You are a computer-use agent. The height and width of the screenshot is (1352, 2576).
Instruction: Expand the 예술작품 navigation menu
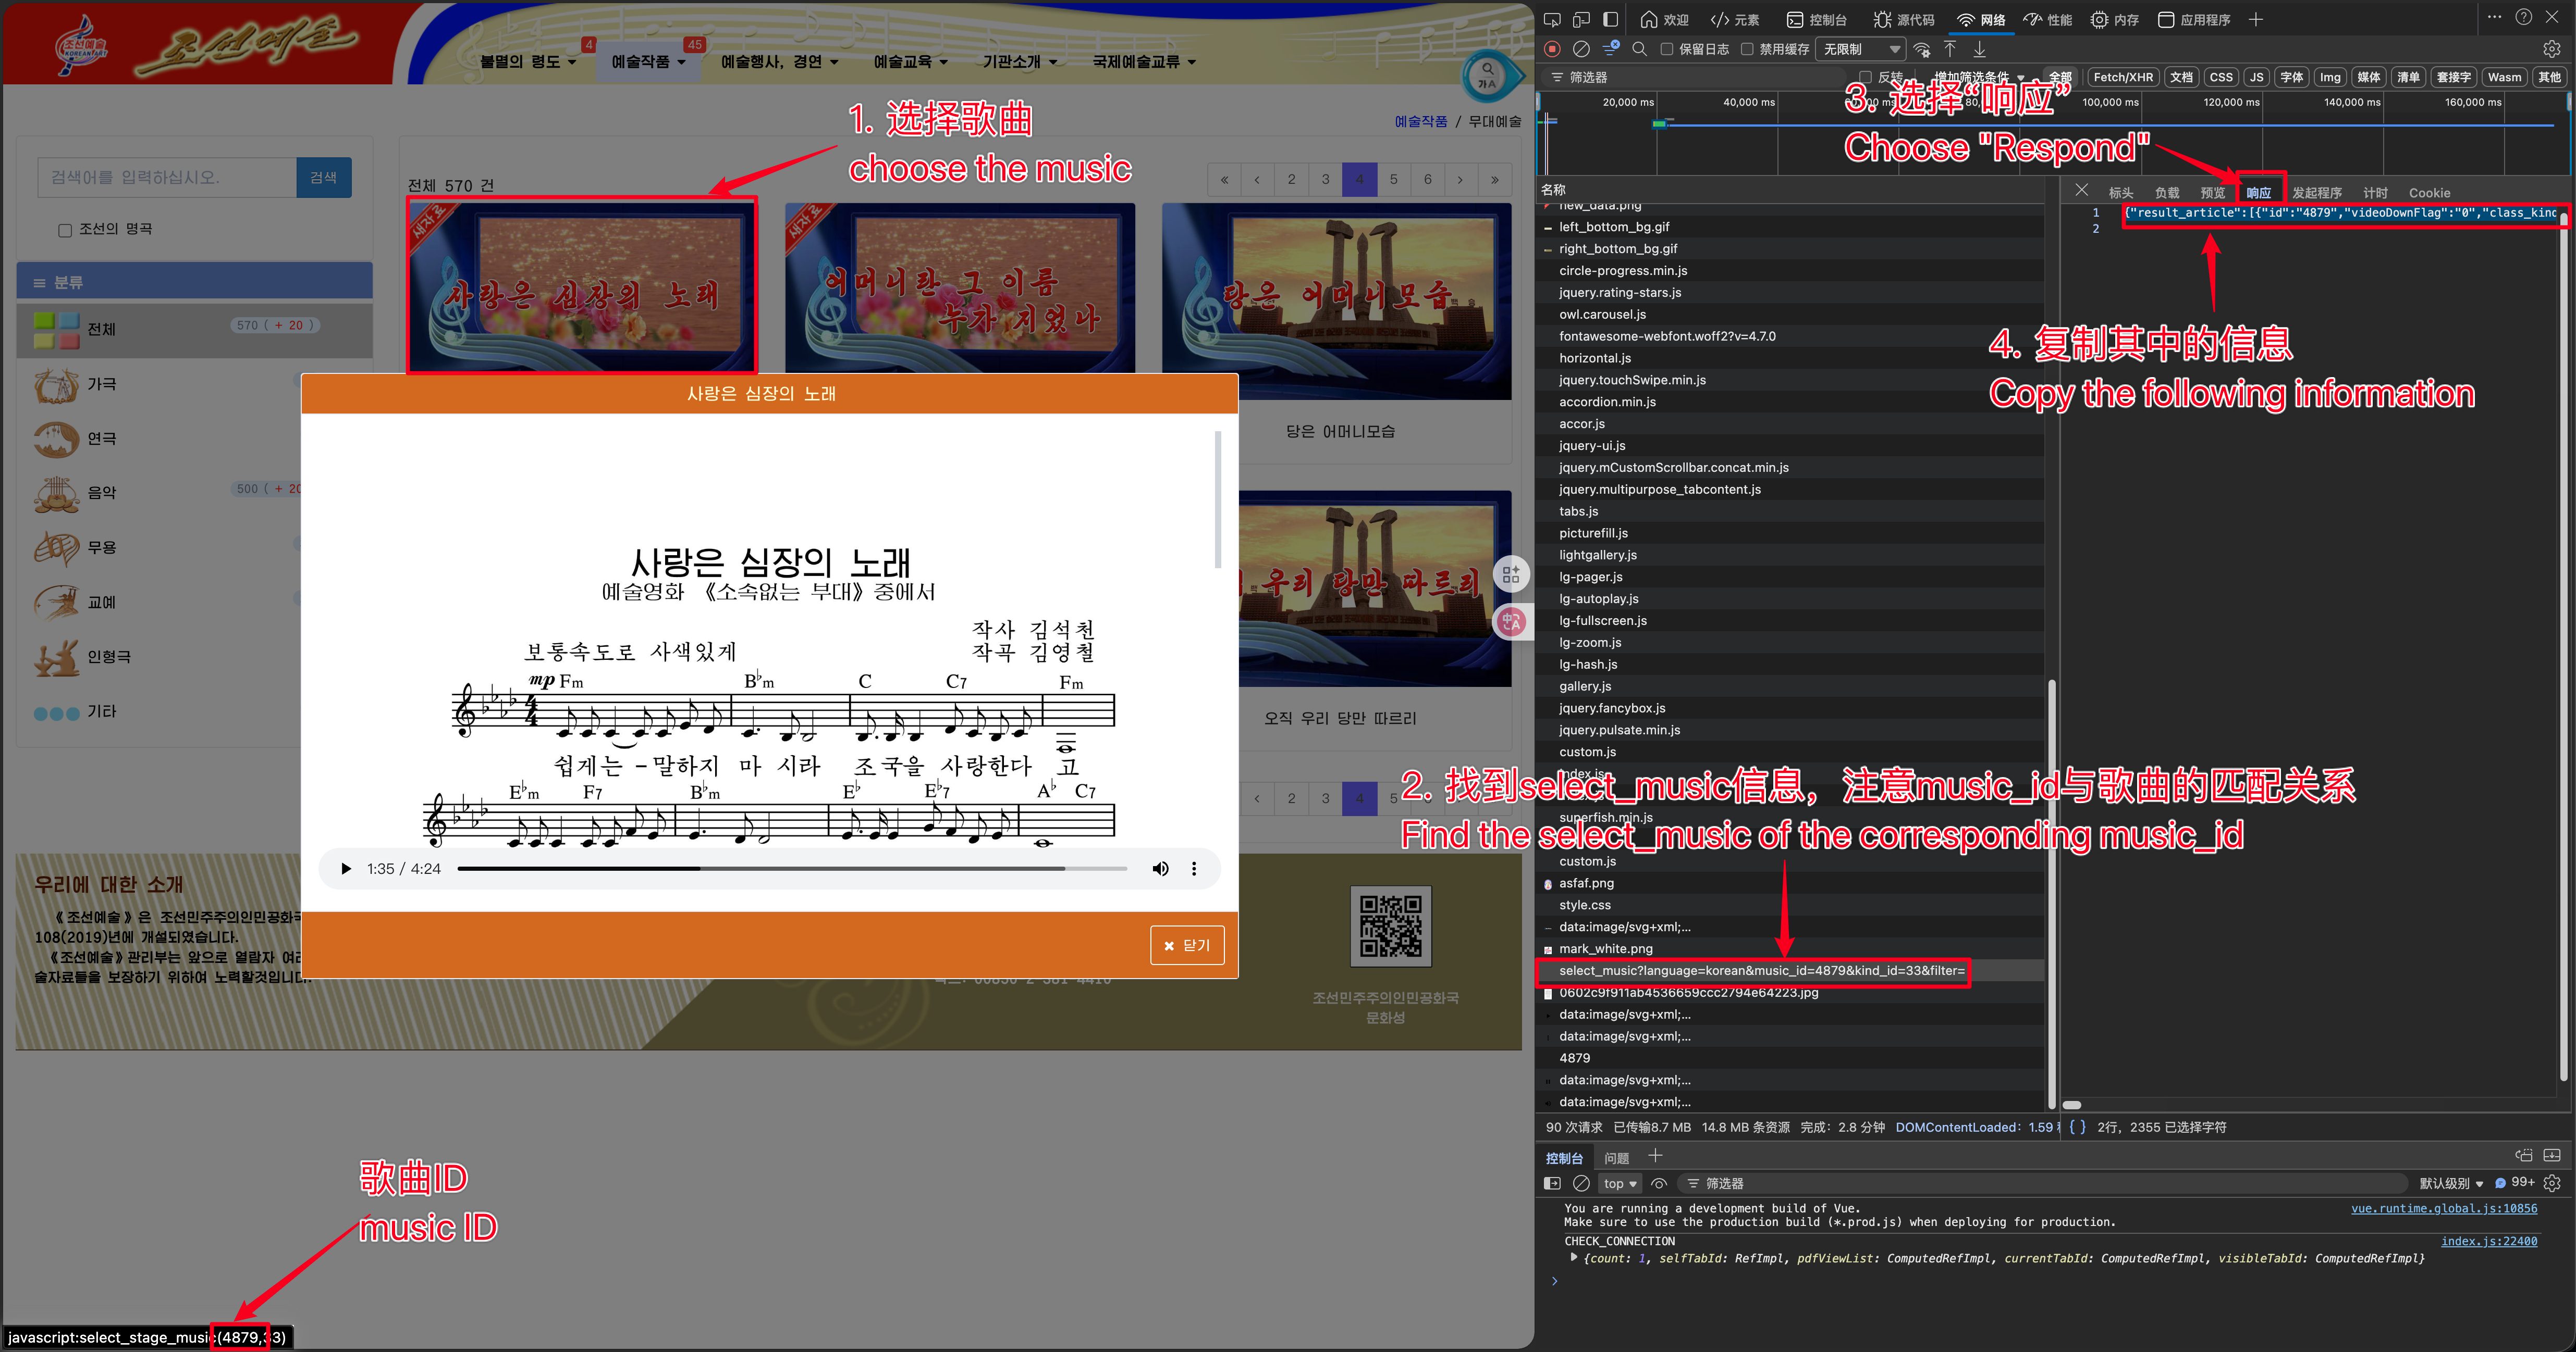pos(648,62)
